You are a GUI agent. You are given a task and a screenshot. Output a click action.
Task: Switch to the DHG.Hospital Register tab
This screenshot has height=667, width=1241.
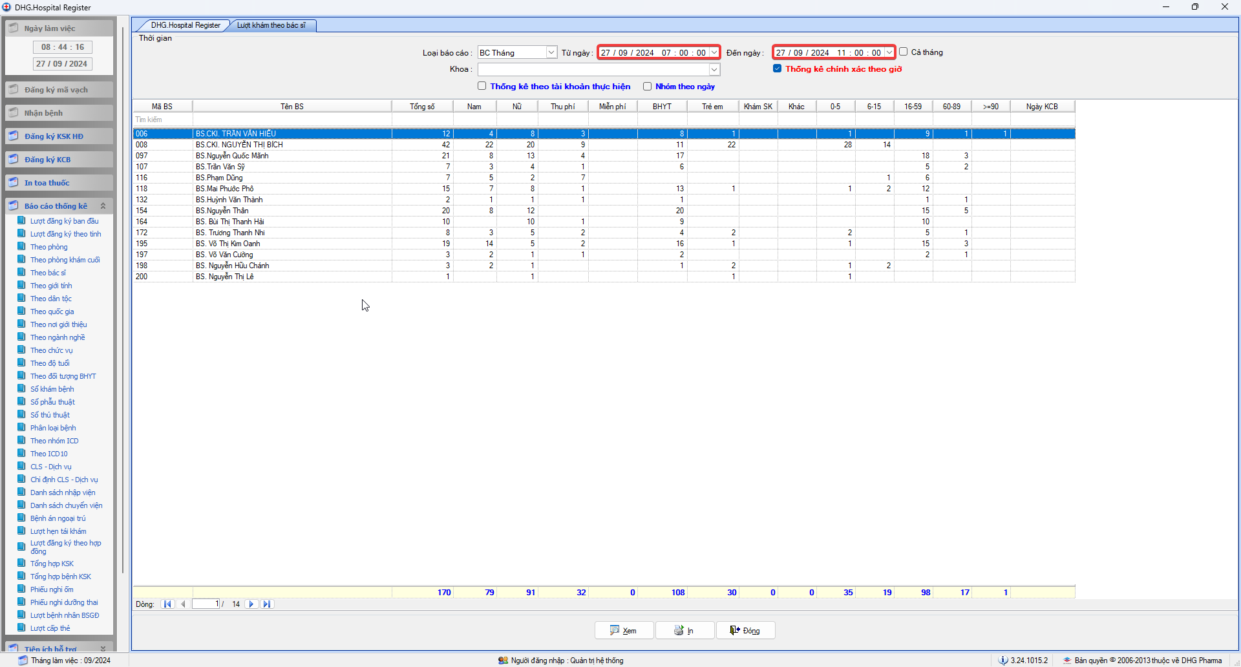[x=186, y=25]
